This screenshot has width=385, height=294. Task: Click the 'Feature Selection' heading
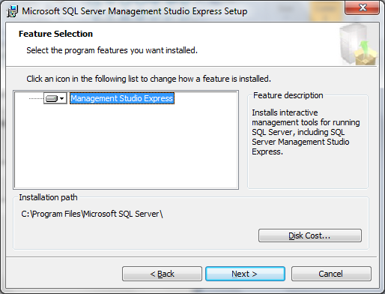[x=55, y=34]
